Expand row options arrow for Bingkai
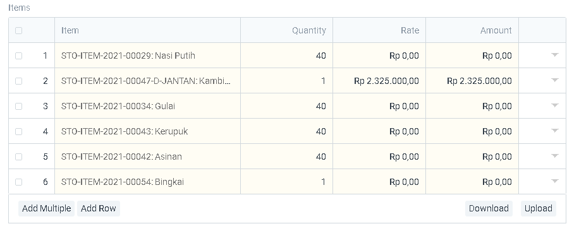 coord(554,181)
